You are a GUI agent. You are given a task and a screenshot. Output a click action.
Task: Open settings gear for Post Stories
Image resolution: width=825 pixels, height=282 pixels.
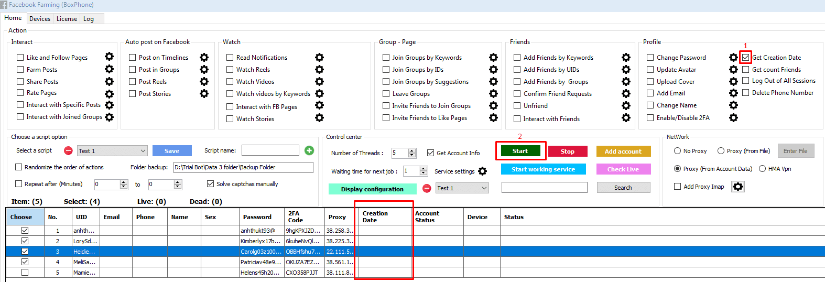(204, 93)
